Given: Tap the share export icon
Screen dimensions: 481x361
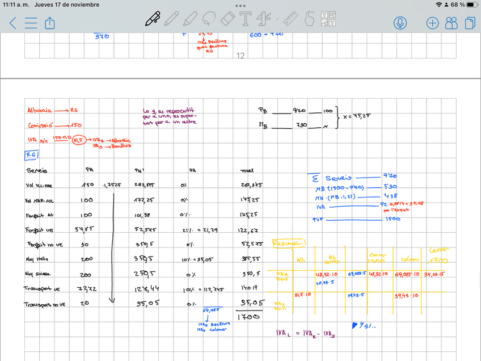Looking at the screenshot, I should click(x=49, y=23).
